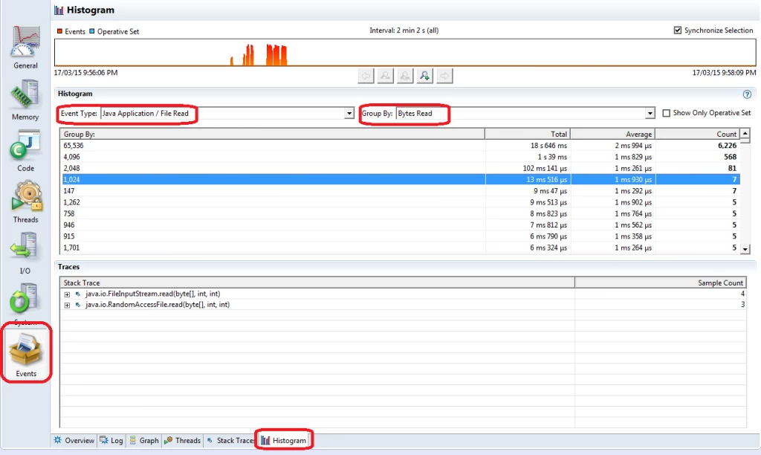
Task: Select the 758 bytes row
Action: [401, 213]
